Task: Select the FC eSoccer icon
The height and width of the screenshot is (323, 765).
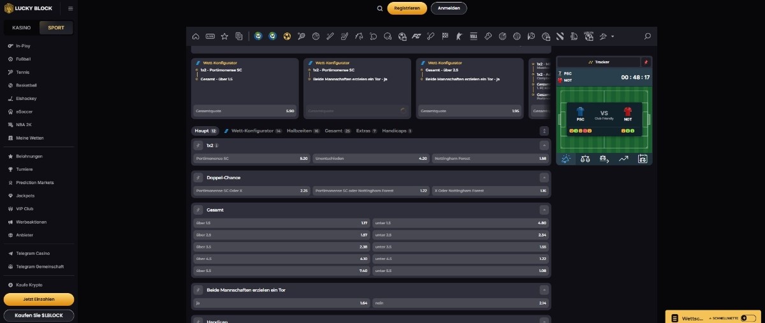Action: 417,36
